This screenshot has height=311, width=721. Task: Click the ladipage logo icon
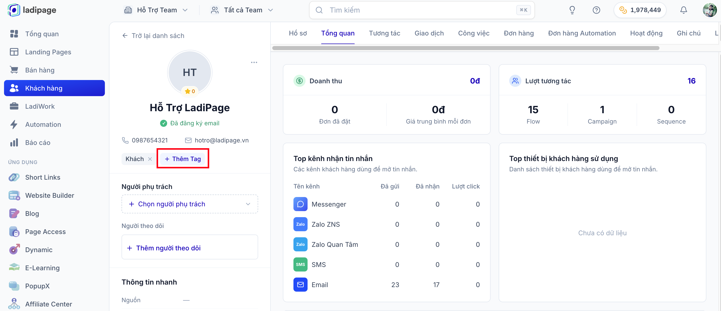pos(14,10)
